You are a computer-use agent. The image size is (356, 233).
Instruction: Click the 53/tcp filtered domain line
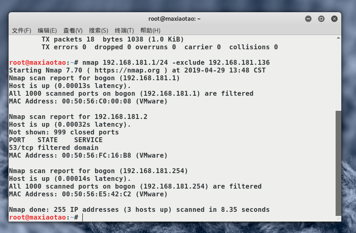53,148
